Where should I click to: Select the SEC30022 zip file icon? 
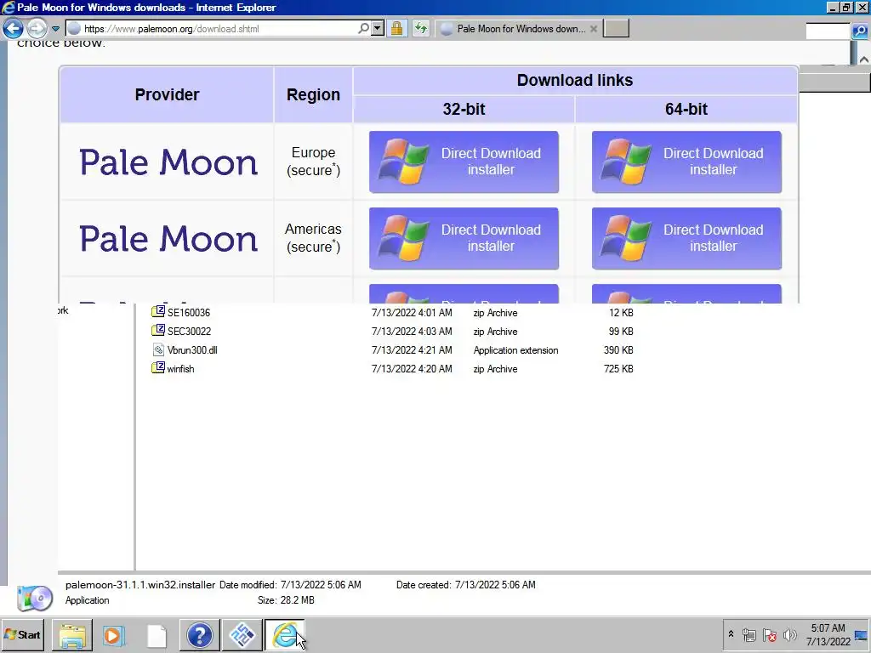pyautogui.click(x=158, y=331)
